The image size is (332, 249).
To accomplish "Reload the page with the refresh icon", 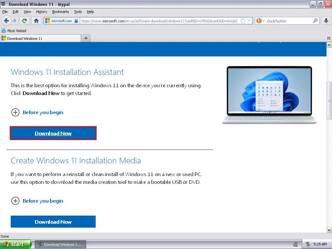I will click(24, 21).
